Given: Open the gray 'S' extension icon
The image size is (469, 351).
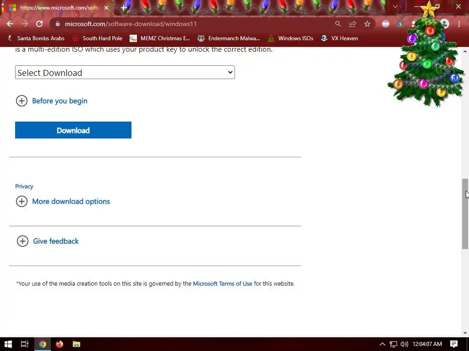Looking at the screenshot, I should 400,24.
